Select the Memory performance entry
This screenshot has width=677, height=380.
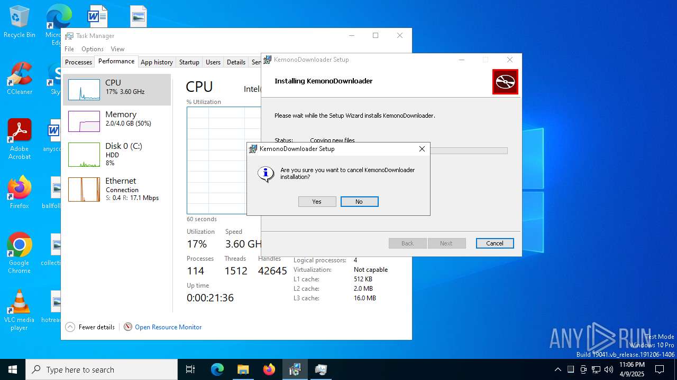[117, 121]
